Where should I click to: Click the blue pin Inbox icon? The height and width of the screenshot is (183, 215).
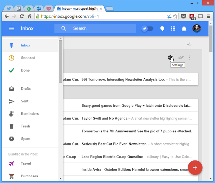click(11, 45)
